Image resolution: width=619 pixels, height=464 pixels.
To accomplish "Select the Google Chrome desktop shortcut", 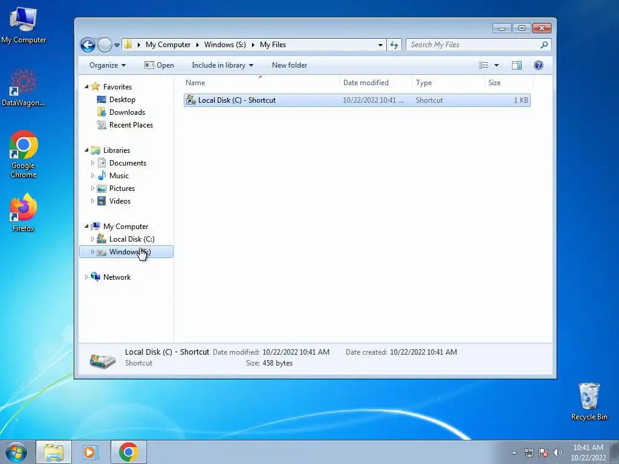I will tap(24, 154).
